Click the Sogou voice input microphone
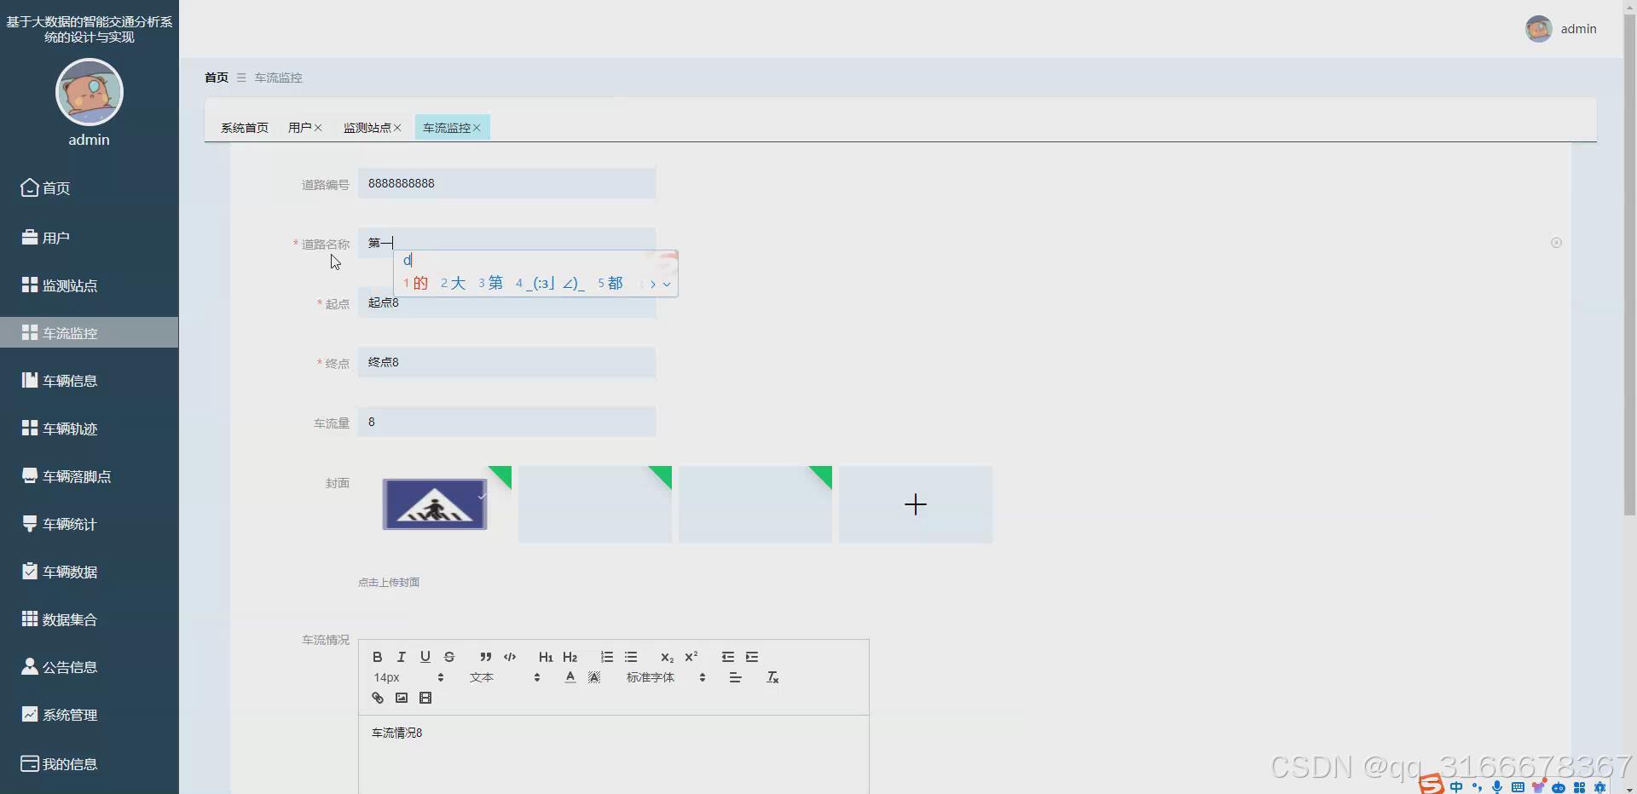This screenshot has width=1637, height=794. click(1497, 787)
